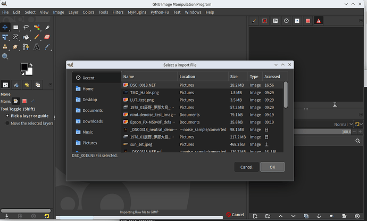Toggle move target to selection
The height and width of the screenshot is (221, 367).
24,101
